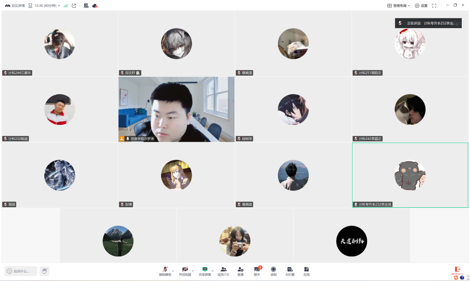Open the Apps panel

(x=306, y=270)
